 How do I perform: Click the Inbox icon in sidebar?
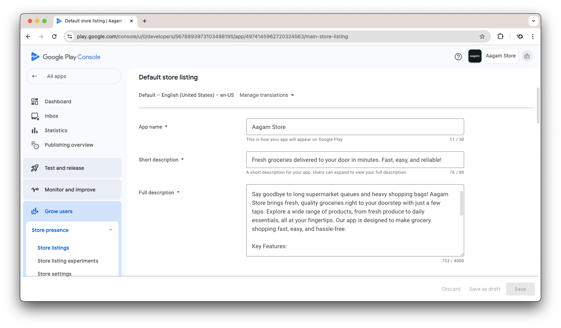(35, 116)
